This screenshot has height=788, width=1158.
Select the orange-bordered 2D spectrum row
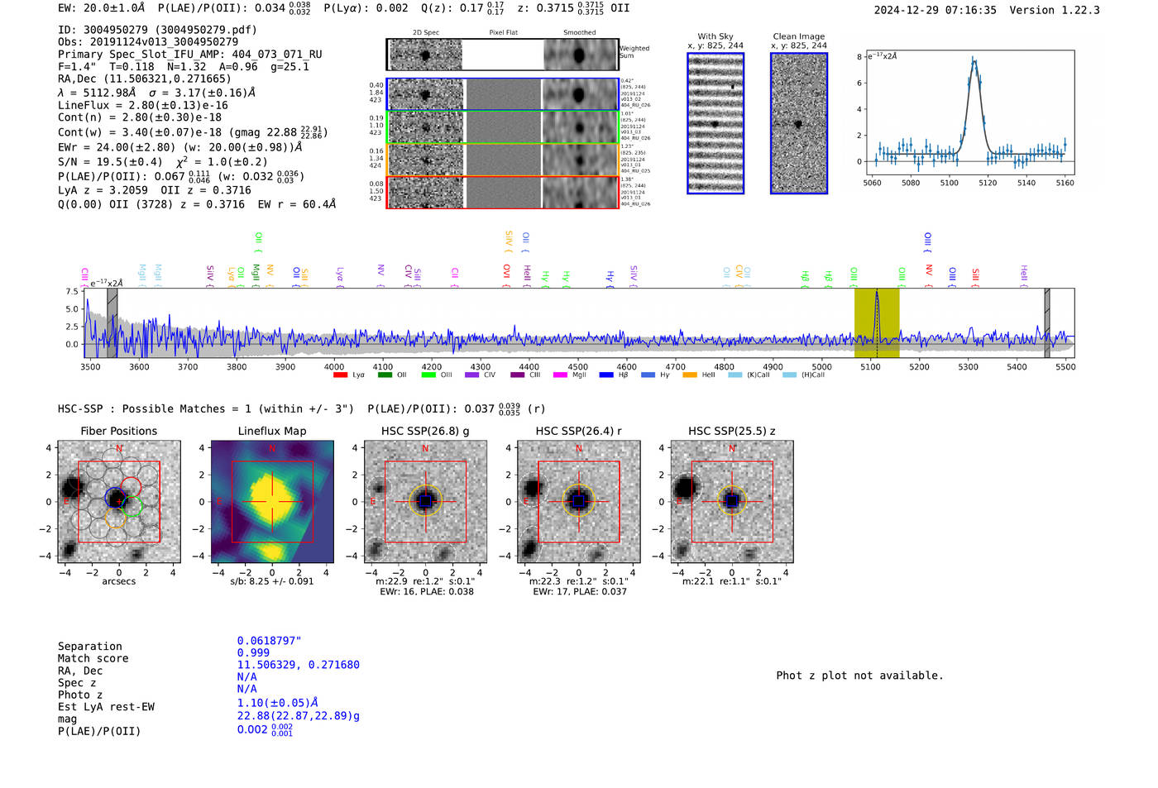[503, 160]
